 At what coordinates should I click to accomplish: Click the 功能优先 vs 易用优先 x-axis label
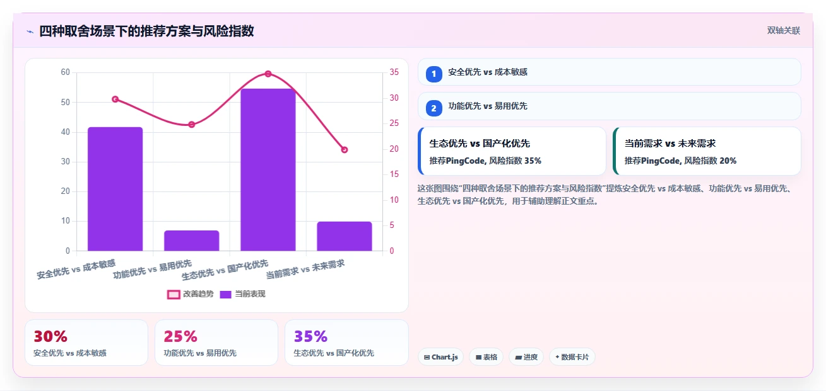(152, 269)
